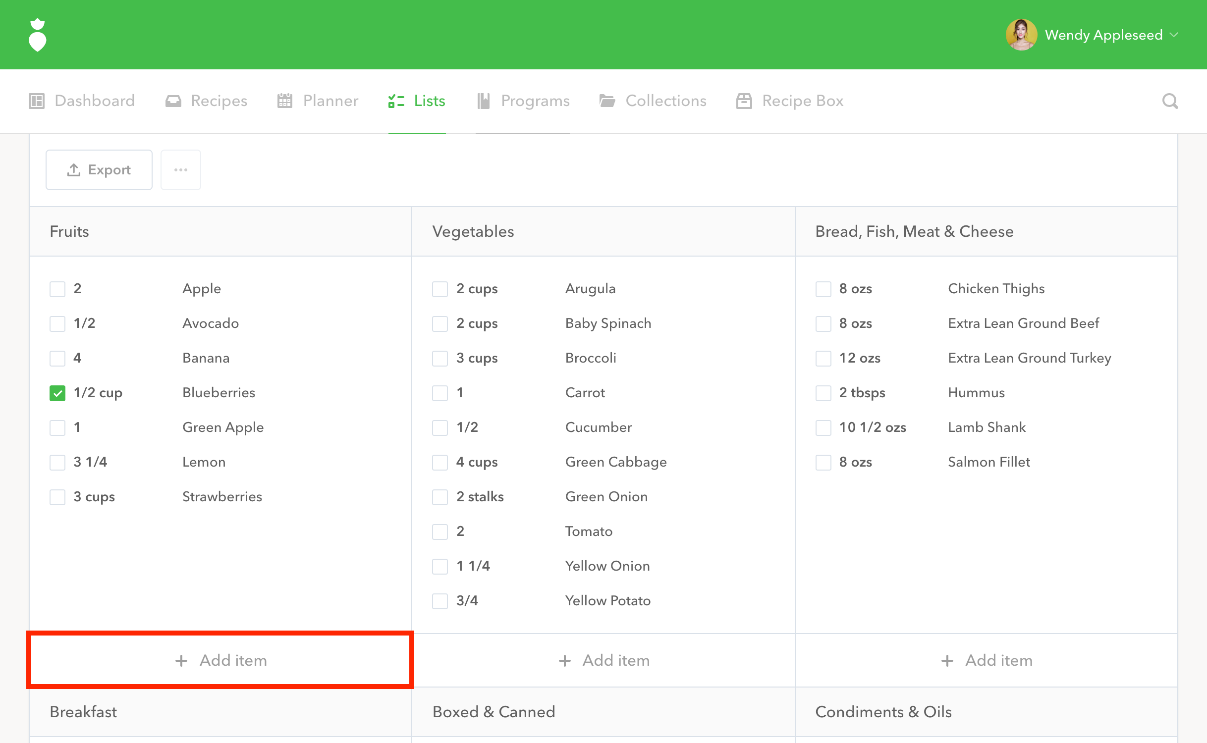The height and width of the screenshot is (743, 1207).
Task: Click Wendy Appleseed's profile avatar
Action: tap(1021, 35)
